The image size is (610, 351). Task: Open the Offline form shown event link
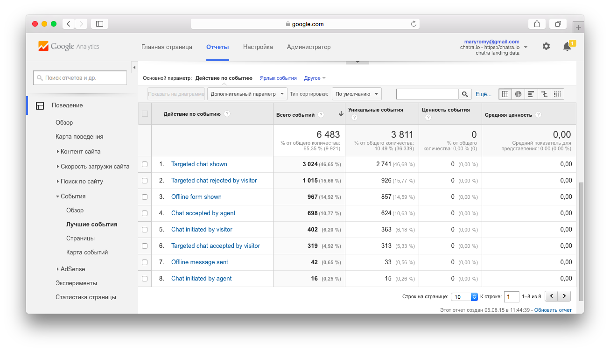pyautogui.click(x=196, y=197)
